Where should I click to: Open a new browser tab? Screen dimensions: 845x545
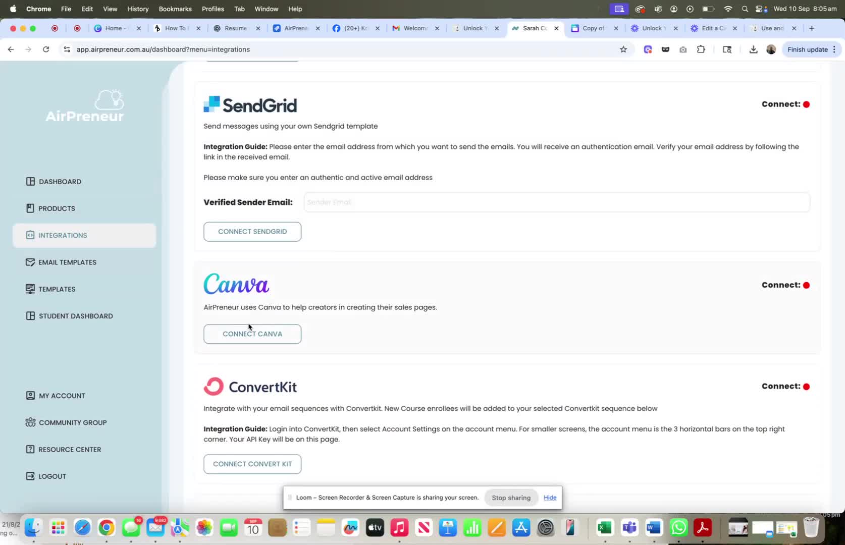812,28
